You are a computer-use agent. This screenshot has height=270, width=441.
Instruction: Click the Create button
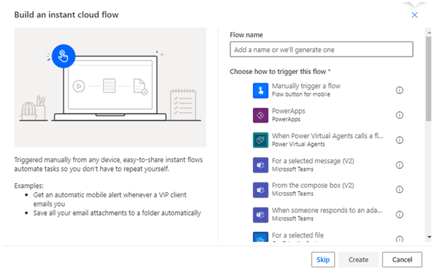coord(358,259)
